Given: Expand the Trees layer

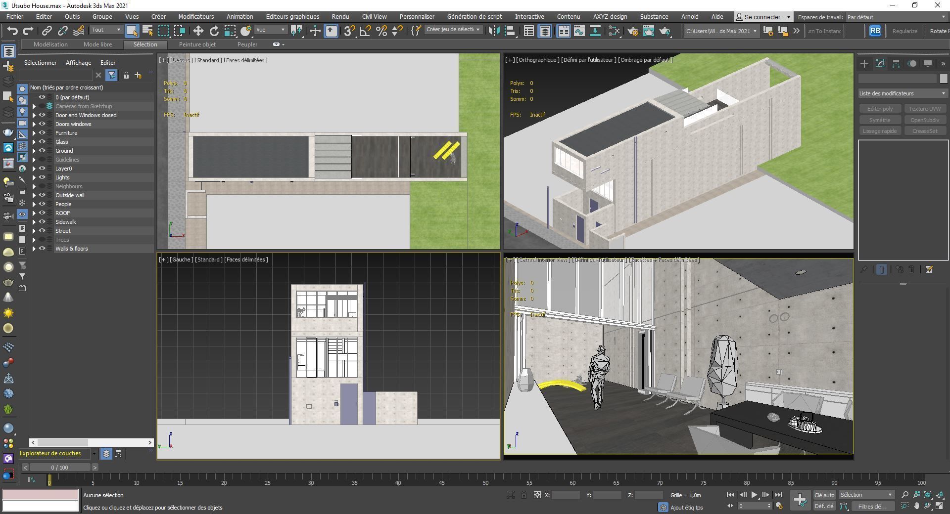Looking at the screenshot, I should (34, 240).
